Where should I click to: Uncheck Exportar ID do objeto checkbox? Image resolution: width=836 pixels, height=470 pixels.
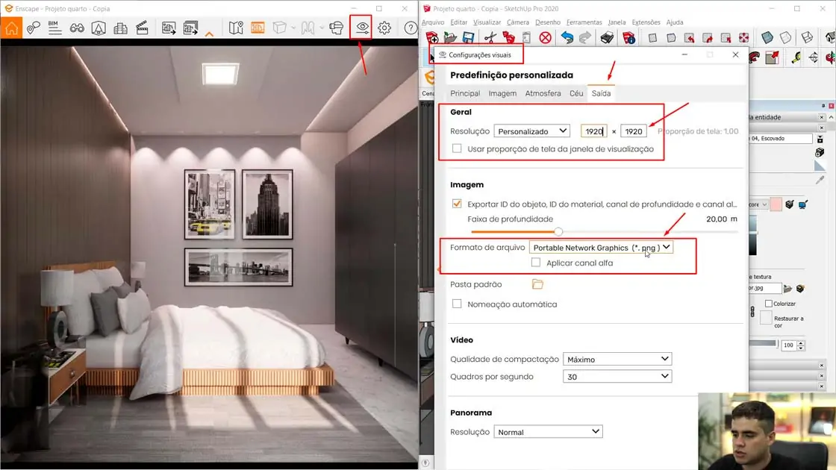[x=457, y=204]
